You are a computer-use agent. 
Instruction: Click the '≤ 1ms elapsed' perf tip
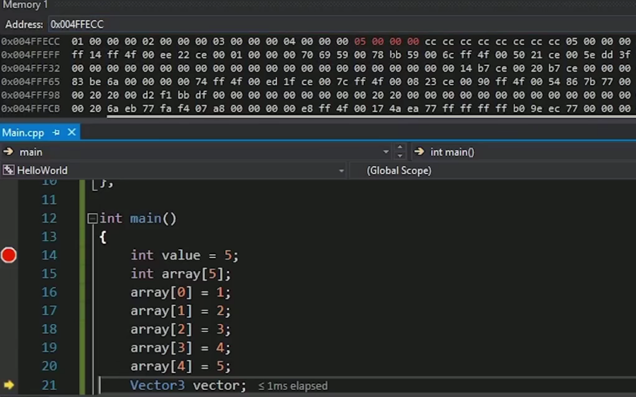coord(293,386)
